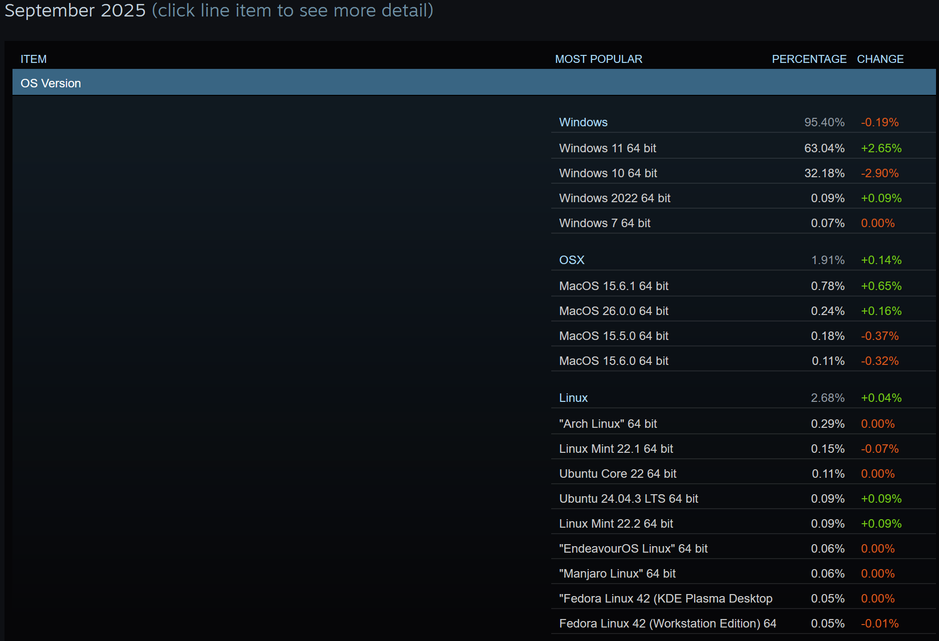
Task: Click the 2.68% Linux percentage
Action: 828,398
